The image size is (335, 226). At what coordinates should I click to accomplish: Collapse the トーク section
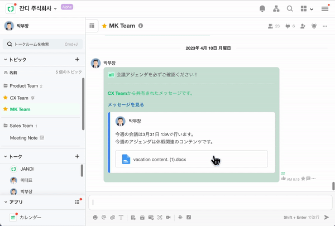(x=13, y=157)
